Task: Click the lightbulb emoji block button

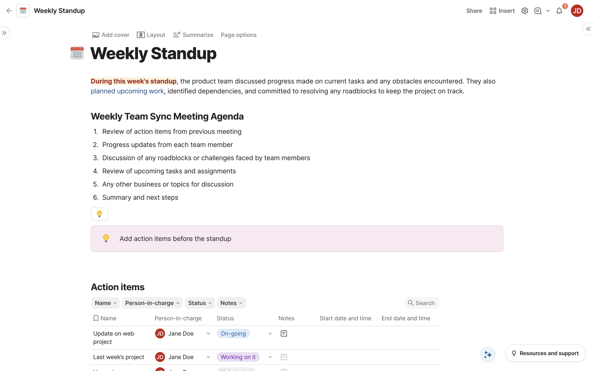Action: pos(99,214)
